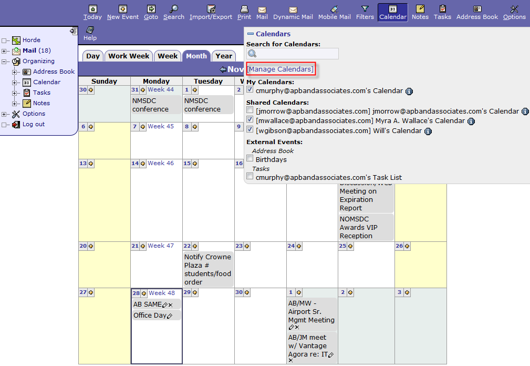Expand the Mail tree node
This screenshot has height=366, width=530.
(4, 51)
